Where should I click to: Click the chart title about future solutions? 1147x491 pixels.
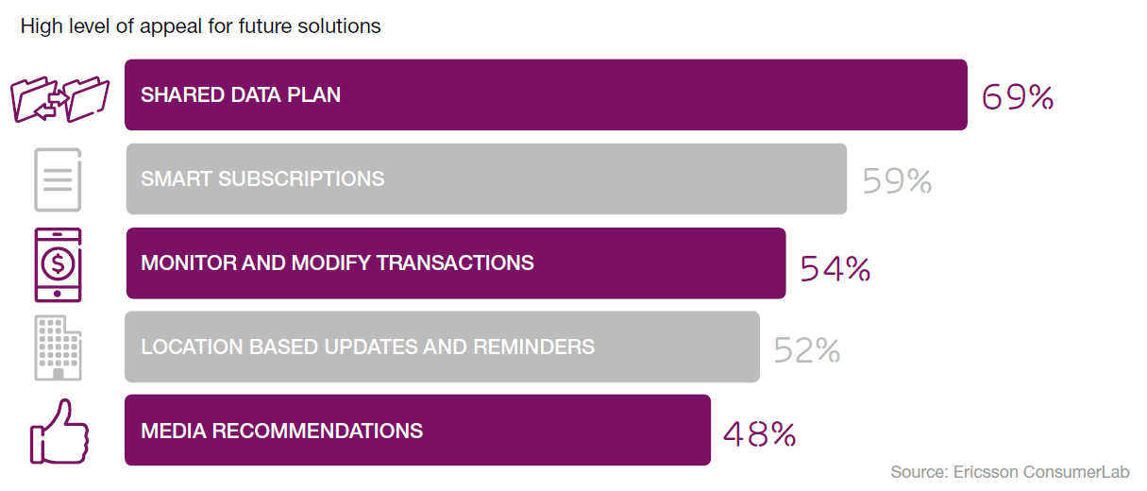[x=200, y=26]
